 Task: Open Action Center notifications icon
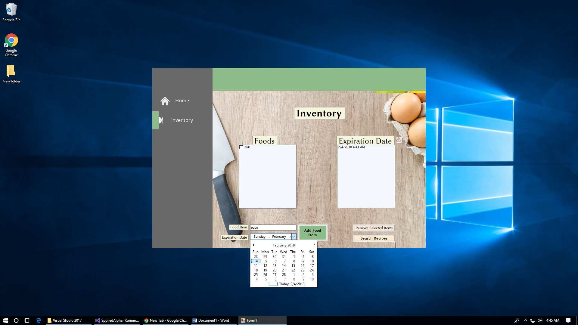pyautogui.click(x=568, y=320)
